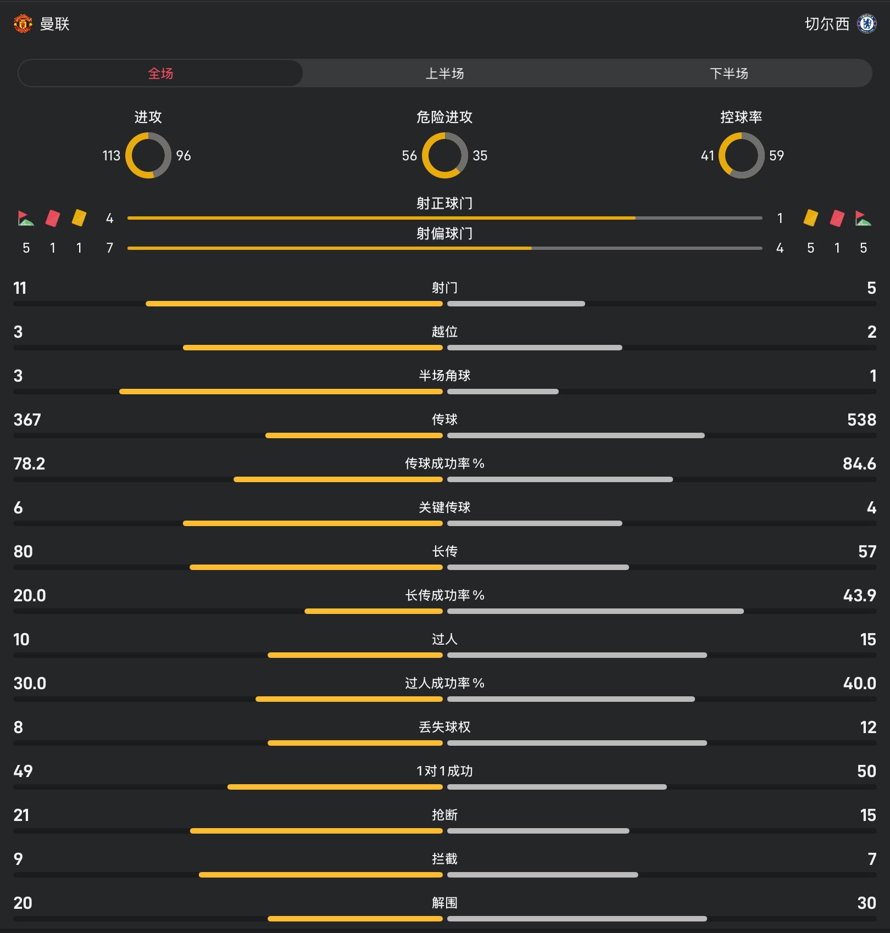Click Manchester United's yellow card icon
The image size is (890, 933).
79,217
